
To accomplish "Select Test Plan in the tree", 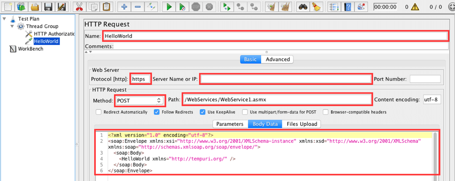I will 29,19.
